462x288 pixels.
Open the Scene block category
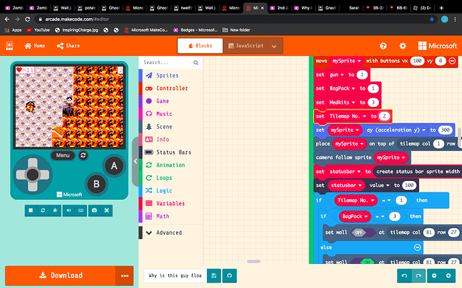(171, 126)
